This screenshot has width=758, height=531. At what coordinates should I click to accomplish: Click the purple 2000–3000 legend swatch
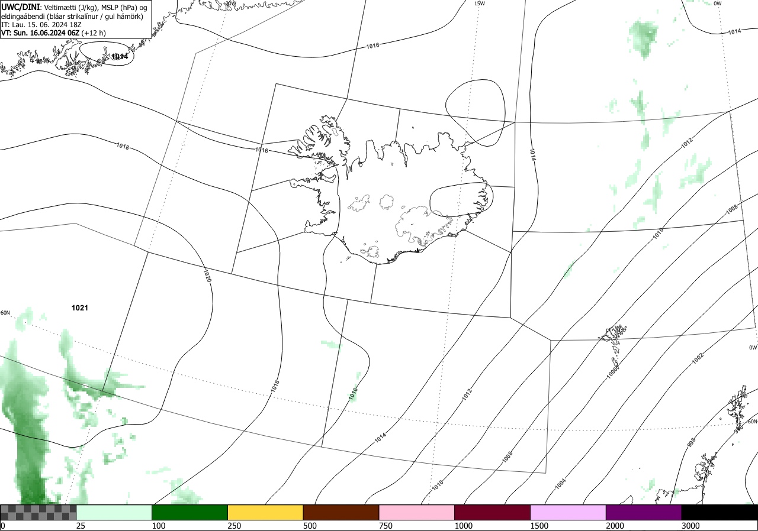point(644,512)
